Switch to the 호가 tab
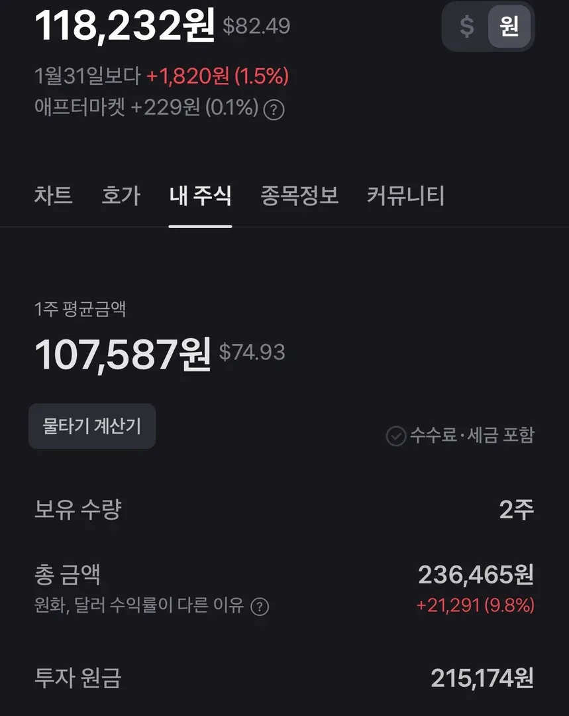 [x=121, y=196]
